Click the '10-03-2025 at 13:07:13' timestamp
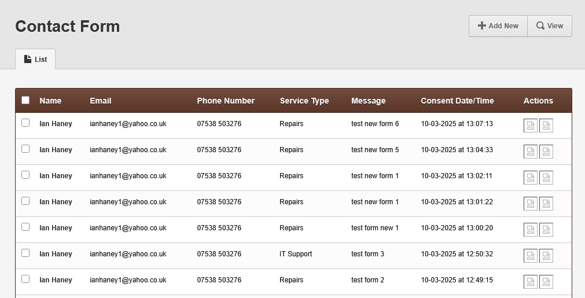Image resolution: width=585 pixels, height=298 pixels. click(457, 124)
